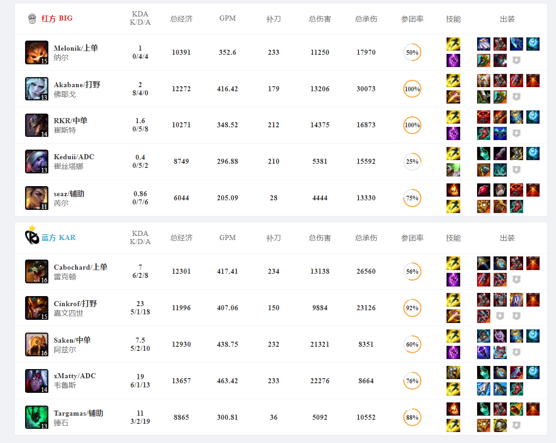Select seaz's Ignite summoner spell icon
This screenshot has height=443, width=556.
pyautogui.click(x=453, y=190)
